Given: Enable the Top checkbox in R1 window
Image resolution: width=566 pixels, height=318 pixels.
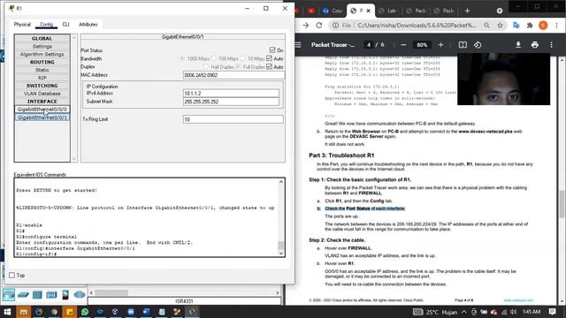Looking at the screenshot, I should point(11,275).
